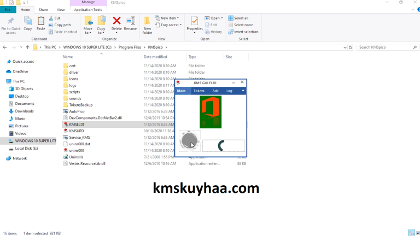Select the Desktop sidebar item
Screen dimensions: 420x236
[x=21, y=96]
